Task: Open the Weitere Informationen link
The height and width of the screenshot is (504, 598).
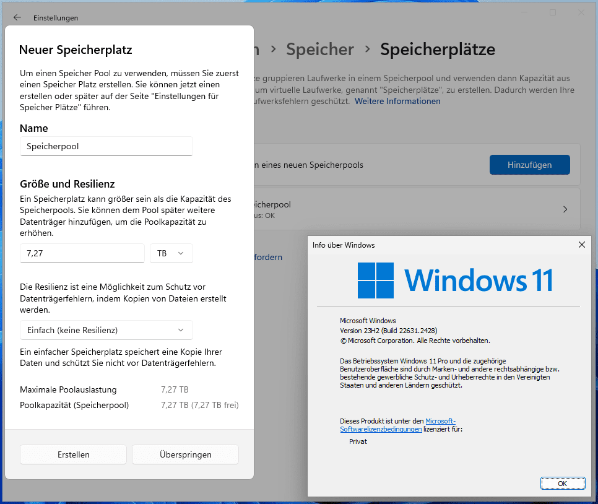Action: click(x=397, y=101)
